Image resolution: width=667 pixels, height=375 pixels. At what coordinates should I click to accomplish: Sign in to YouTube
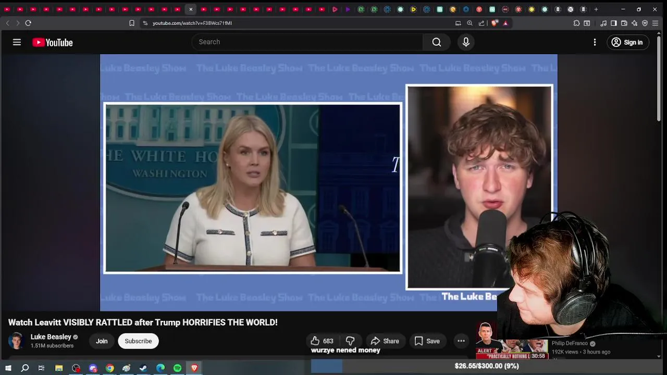tap(627, 42)
